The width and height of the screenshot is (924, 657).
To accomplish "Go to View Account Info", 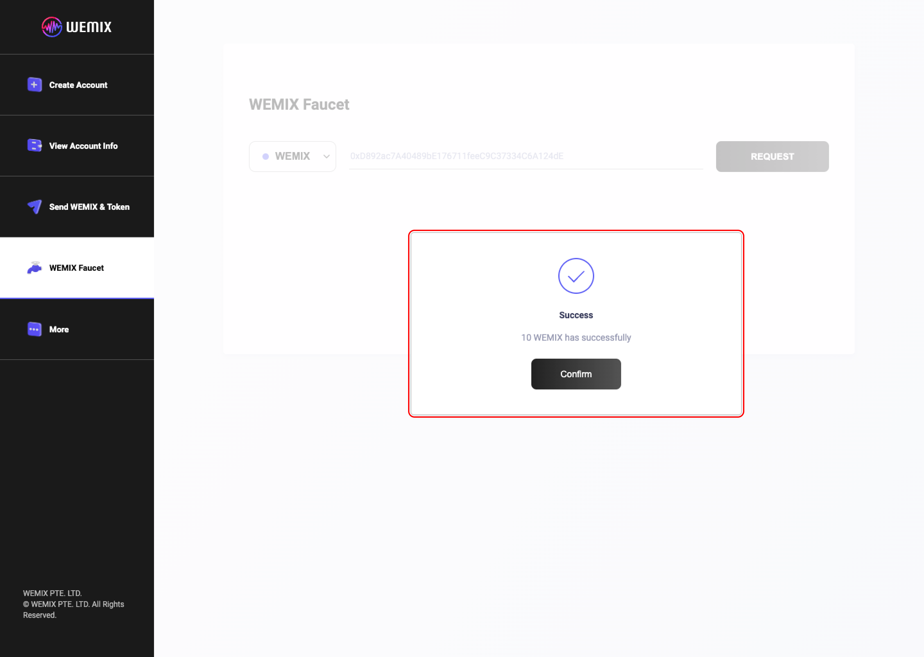I will click(x=83, y=146).
